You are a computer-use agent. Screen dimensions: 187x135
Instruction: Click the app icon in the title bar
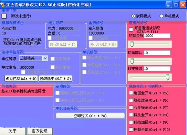(2, 5)
